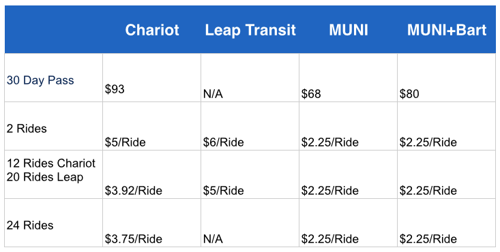Click the MUNI+Bart column header
This screenshot has height=252, width=500.
pos(447,30)
